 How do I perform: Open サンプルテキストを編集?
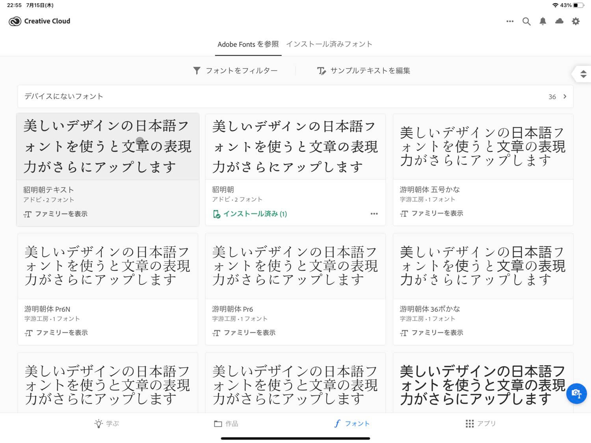[x=364, y=71]
